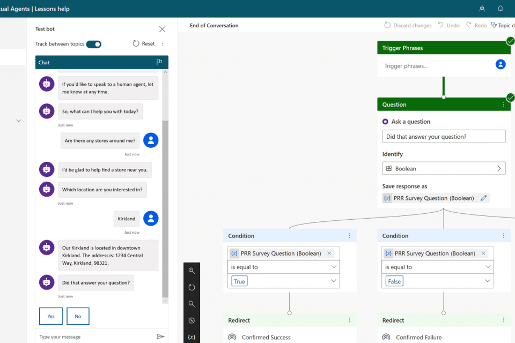
Task: Click the zoom in magnifier icon
Action: [x=192, y=271]
